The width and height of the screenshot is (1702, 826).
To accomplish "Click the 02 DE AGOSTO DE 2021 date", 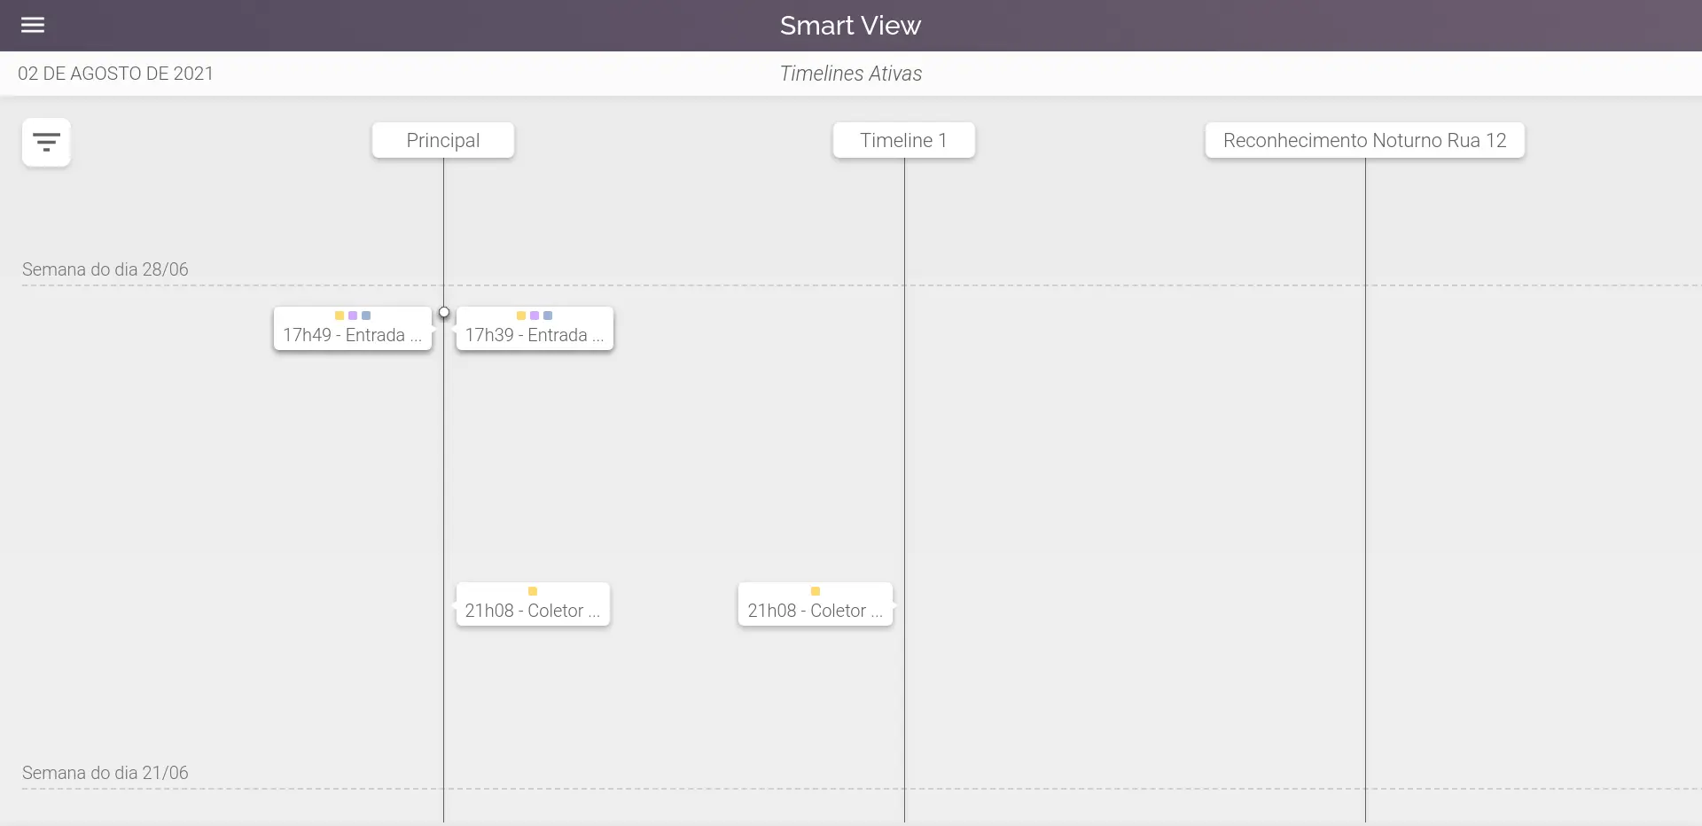I will 115,74.
